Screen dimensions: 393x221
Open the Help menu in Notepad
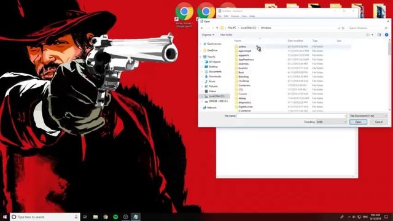[252, 16]
